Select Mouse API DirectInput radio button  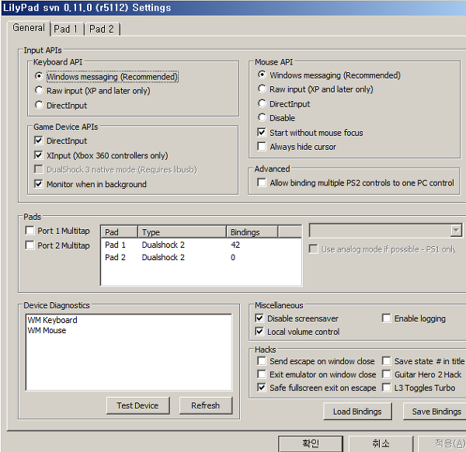coord(262,103)
